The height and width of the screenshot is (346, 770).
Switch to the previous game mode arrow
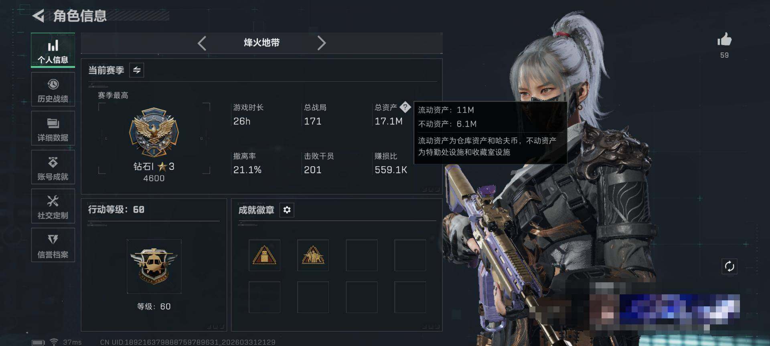202,43
